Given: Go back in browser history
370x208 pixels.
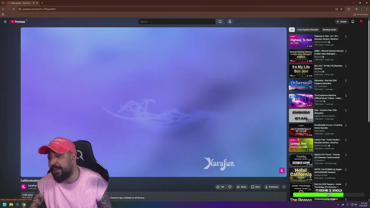Looking at the screenshot, I should (x=3, y=9).
